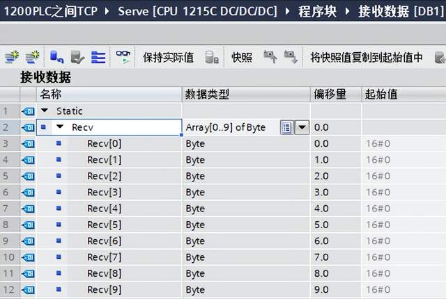Click the Expand all rows list icon
Image resolution: width=446 pixels, height=299 pixels.
pyautogui.click(x=98, y=57)
